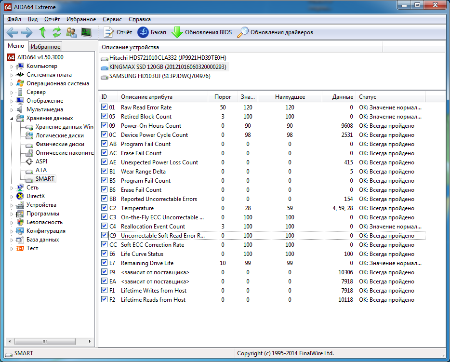This screenshot has width=450, height=362.
Task: Toggle the Remaining Drive Life checkbox
Action: (x=104, y=263)
